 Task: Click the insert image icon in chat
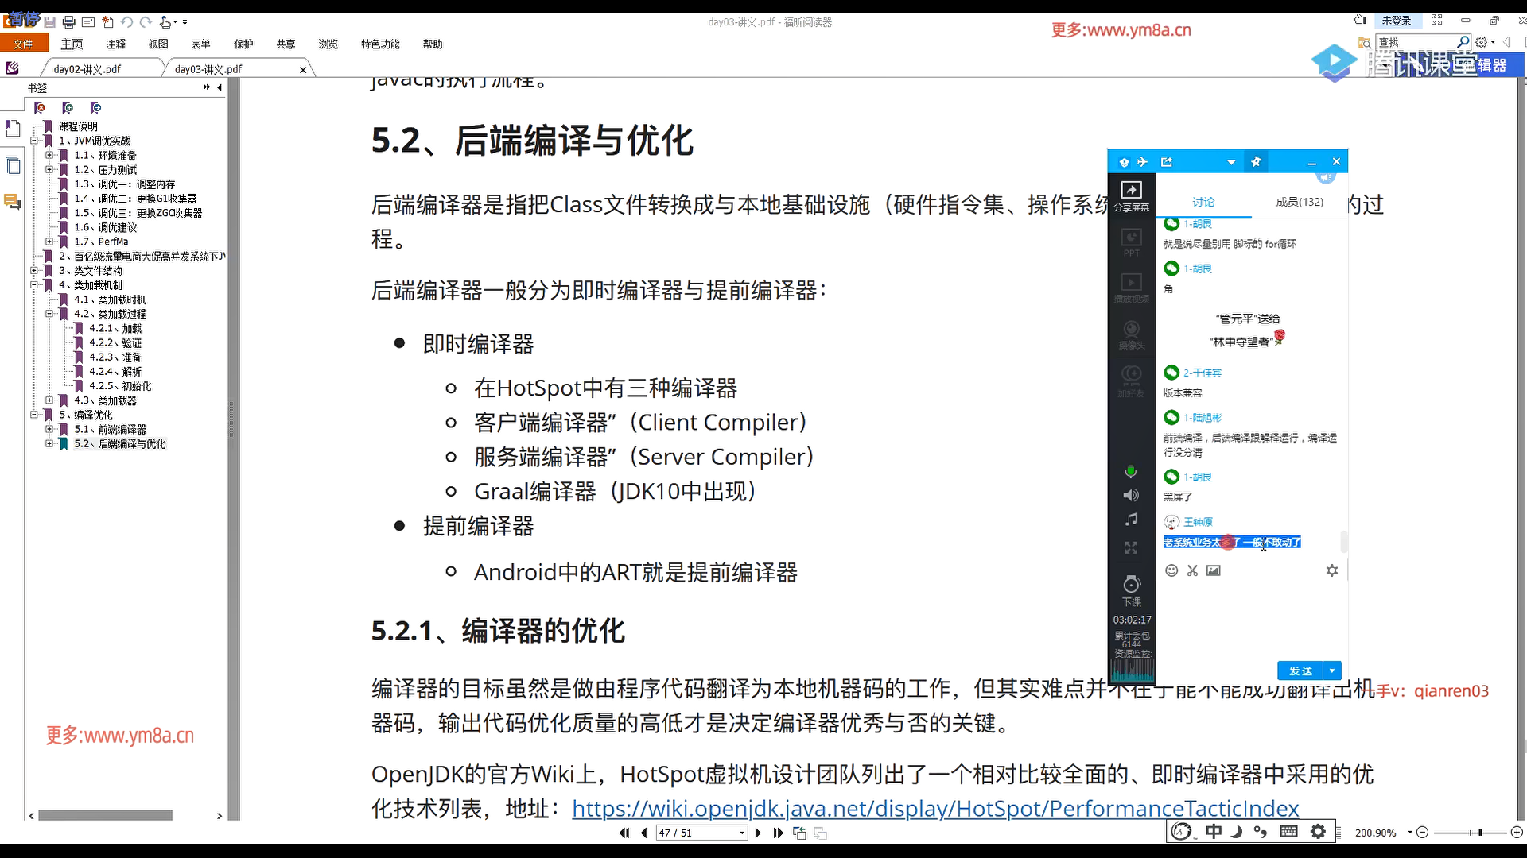point(1213,570)
